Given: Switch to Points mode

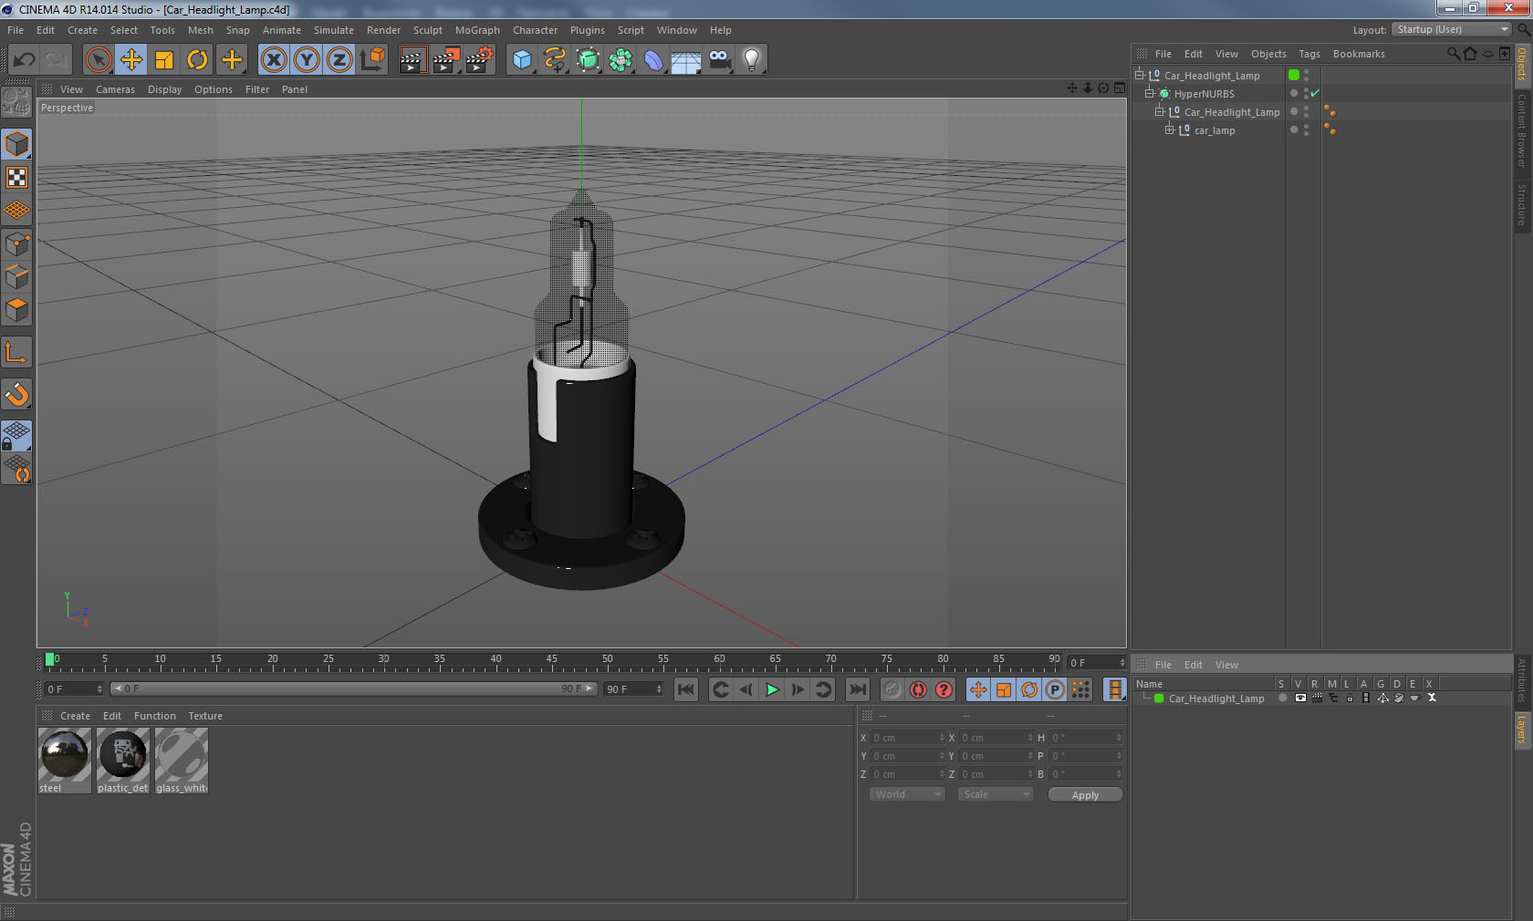Looking at the screenshot, I should (x=17, y=243).
